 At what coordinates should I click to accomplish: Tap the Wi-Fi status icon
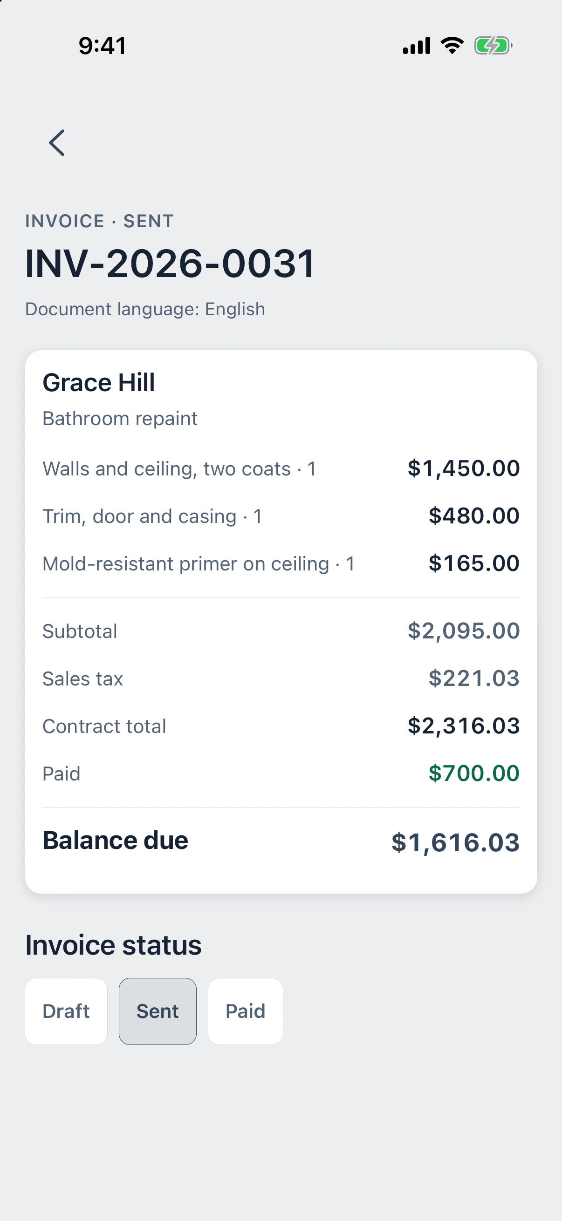(452, 46)
